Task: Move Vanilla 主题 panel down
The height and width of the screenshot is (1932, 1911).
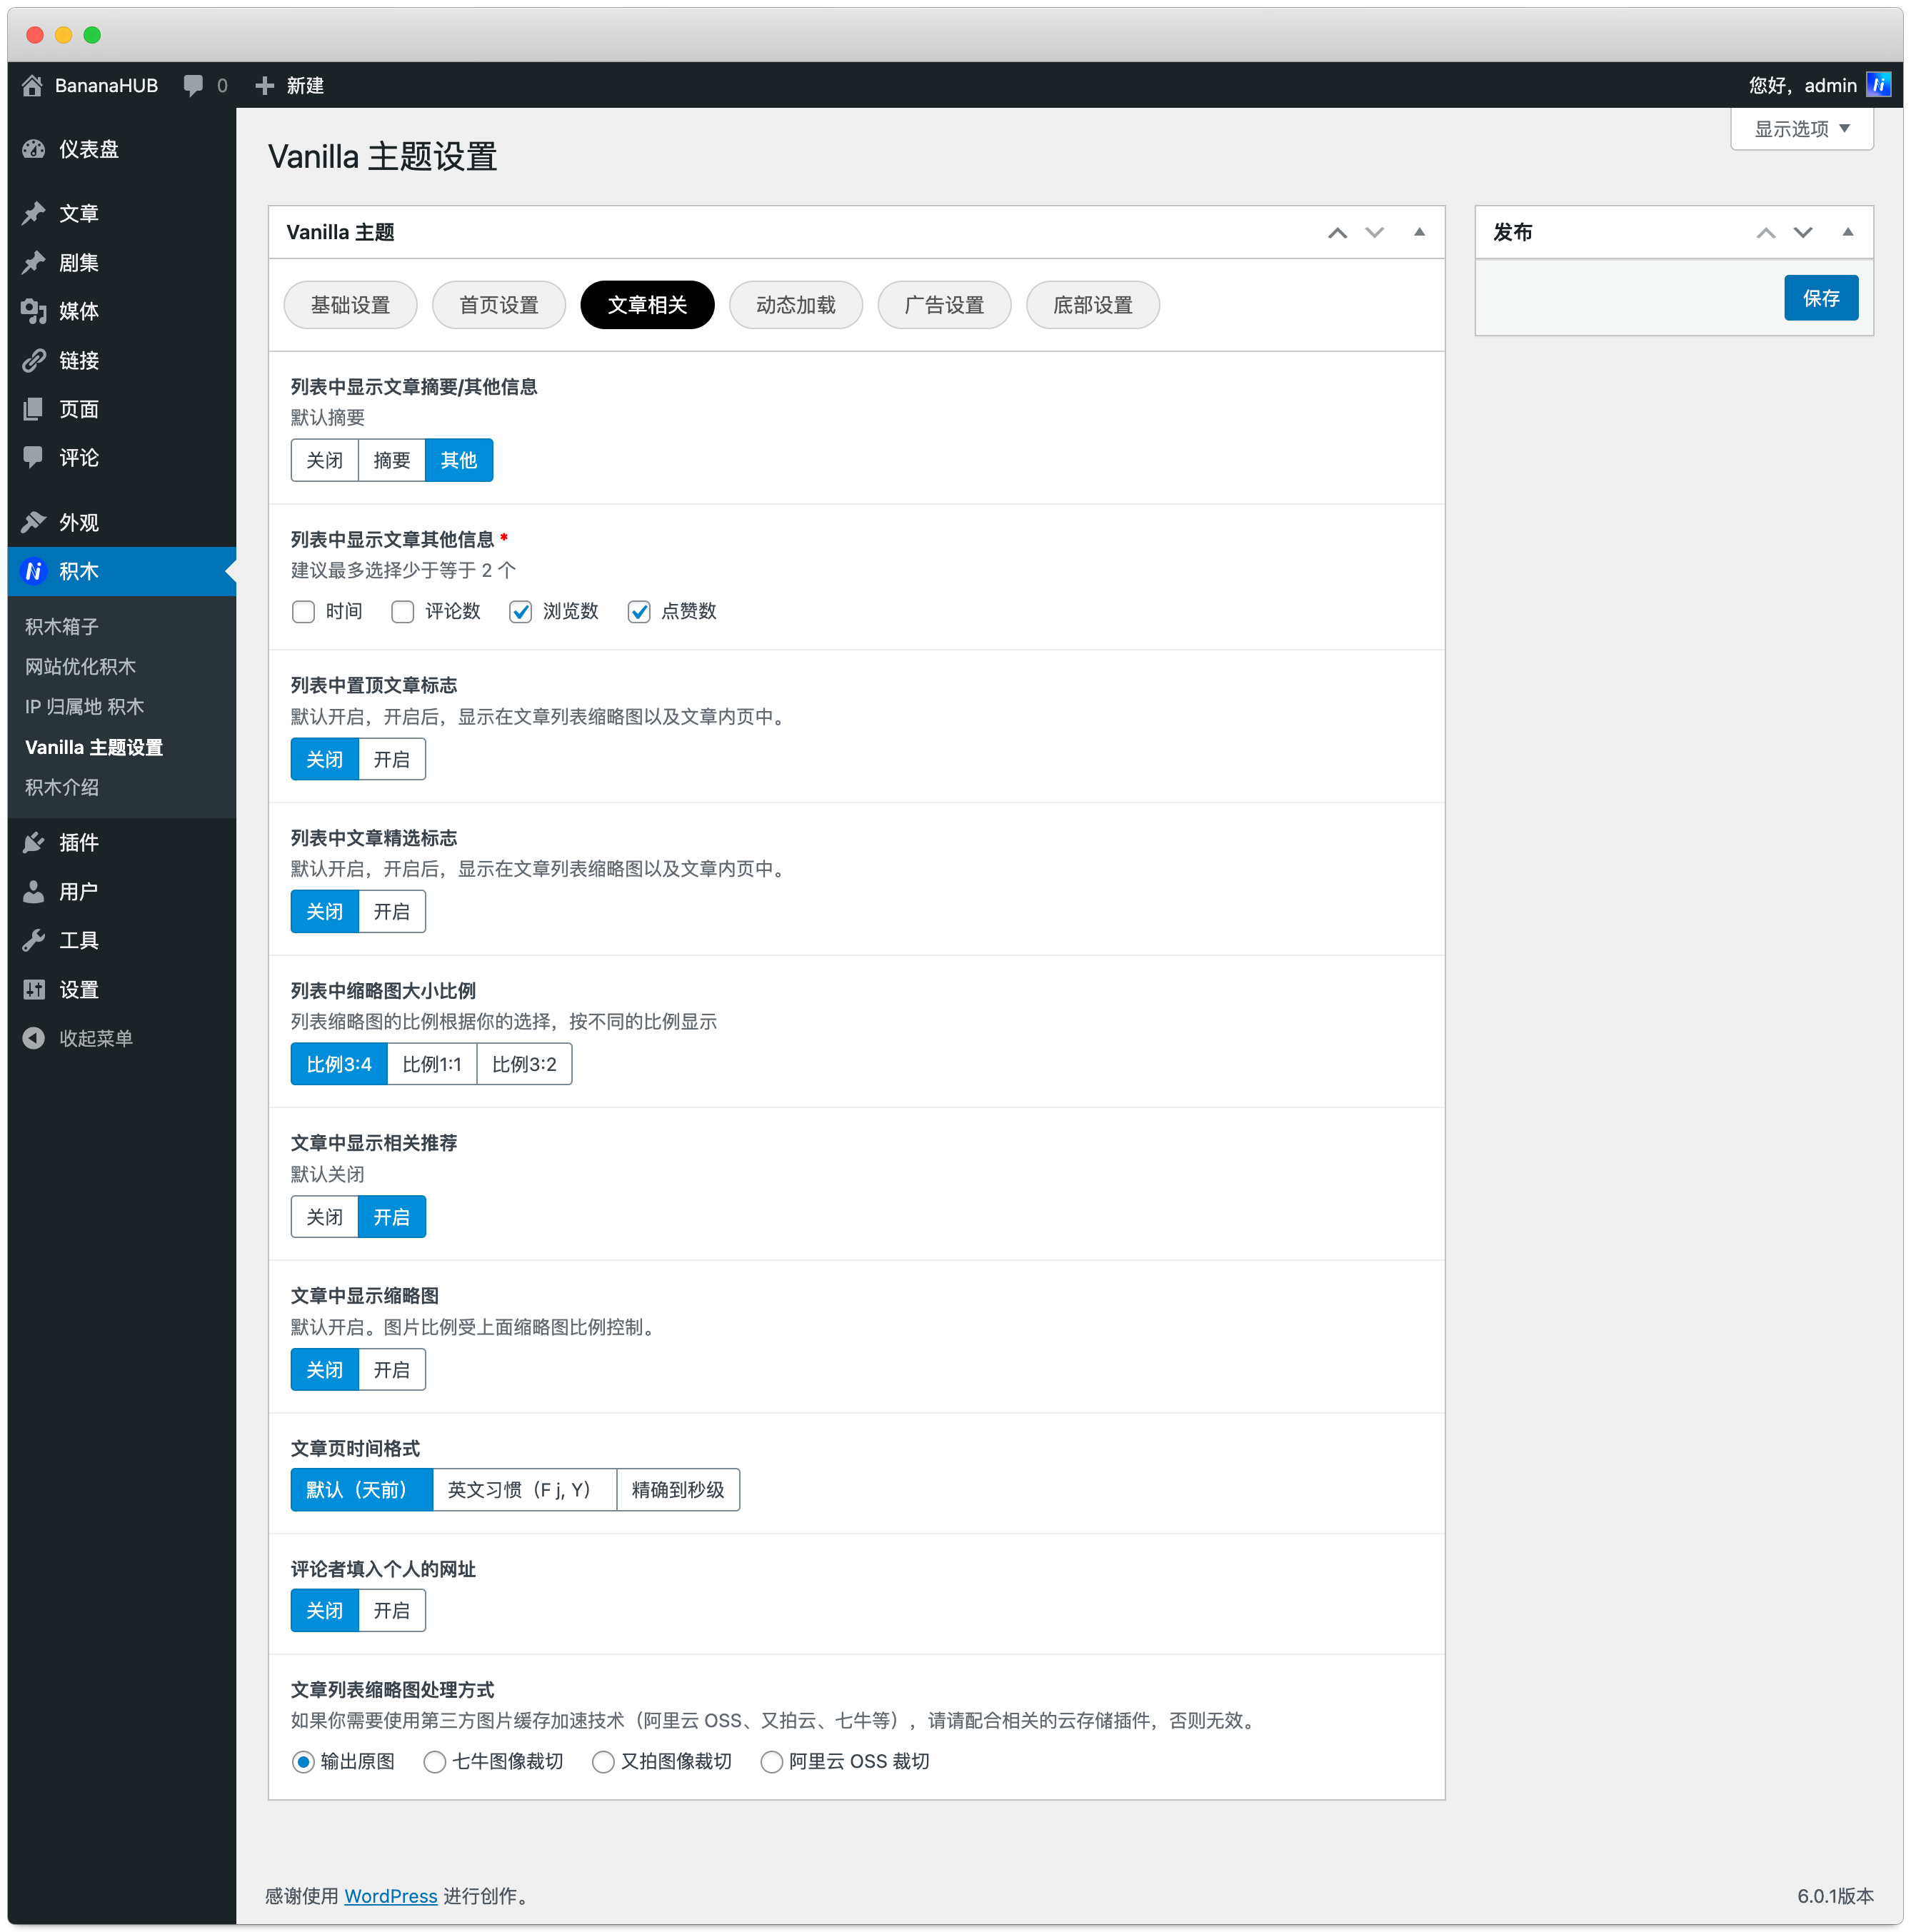Action: point(1374,232)
